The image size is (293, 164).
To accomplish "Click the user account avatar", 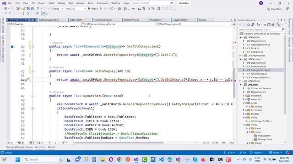I will click(261, 3).
